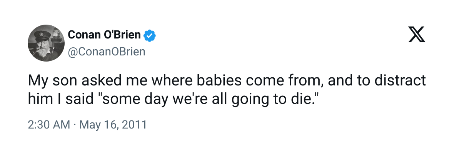Open Conan O'Brien's profile avatar picture
Image resolution: width=454 pixels, height=157 pixels.
(45, 44)
